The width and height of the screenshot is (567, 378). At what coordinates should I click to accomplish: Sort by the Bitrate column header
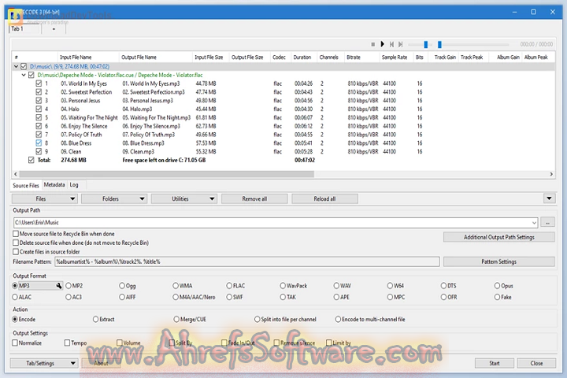pyautogui.click(x=361, y=57)
